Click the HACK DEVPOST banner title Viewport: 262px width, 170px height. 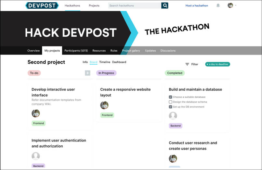[71, 32]
